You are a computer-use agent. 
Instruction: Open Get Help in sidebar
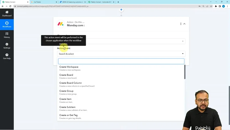coord(7,56)
